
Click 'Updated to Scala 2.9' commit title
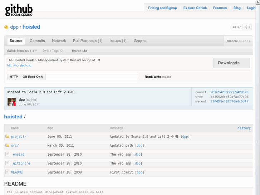tap(41, 92)
